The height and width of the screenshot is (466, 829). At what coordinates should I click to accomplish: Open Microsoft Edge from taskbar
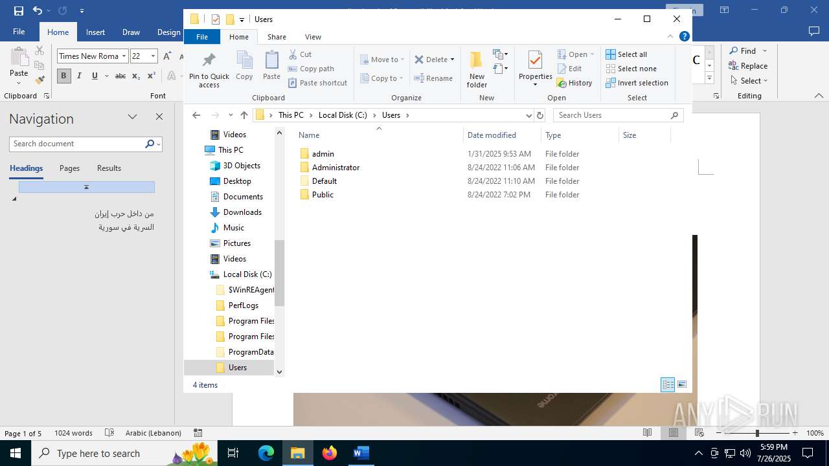pyautogui.click(x=266, y=453)
